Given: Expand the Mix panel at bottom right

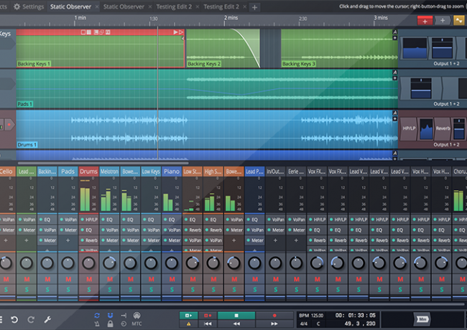Looking at the screenshot, I should [x=423, y=319].
